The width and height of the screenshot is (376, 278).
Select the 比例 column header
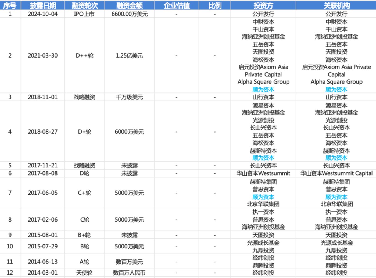[215, 5]
